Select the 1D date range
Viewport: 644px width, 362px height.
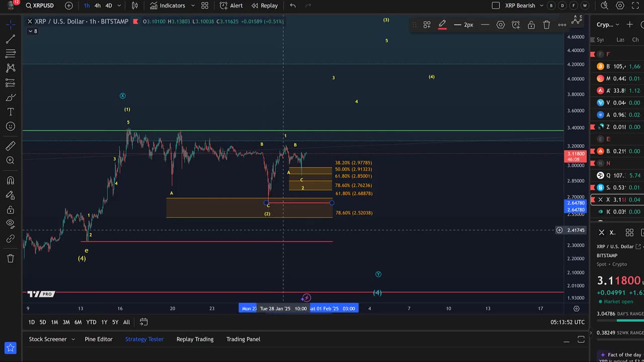[x=32, y=322]
